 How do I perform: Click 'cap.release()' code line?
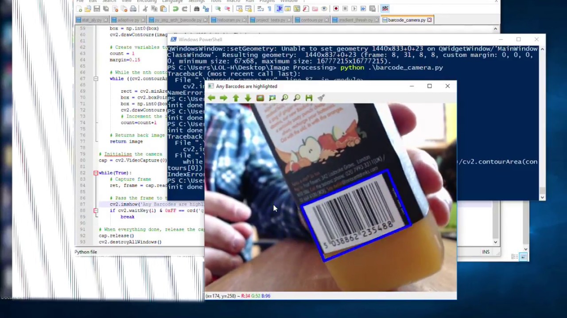tap(116, 235)
